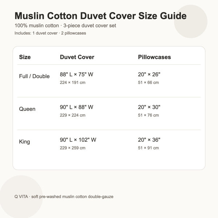This screenshot has height=218, width=218.
Task: Click the 100% muslin cotton subtitle text
Action: (x=37, y=25)
